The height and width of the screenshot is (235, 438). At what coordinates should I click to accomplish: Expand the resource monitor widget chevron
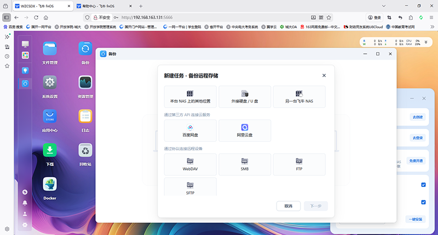click(426, 42)
